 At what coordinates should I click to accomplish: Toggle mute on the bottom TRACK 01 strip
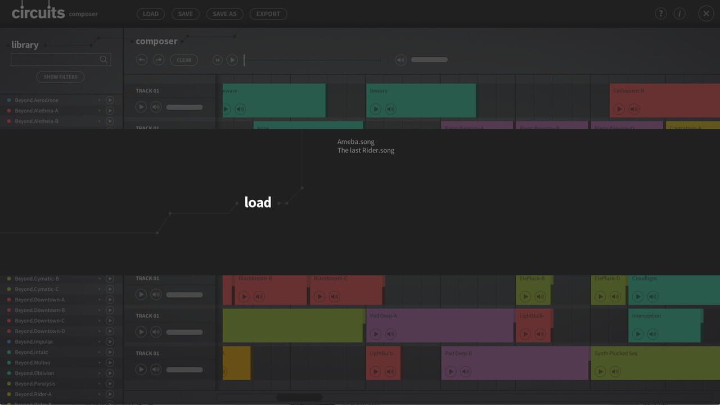point(156,370)
